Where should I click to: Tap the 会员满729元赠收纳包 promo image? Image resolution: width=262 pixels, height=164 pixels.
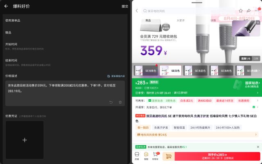158,30
